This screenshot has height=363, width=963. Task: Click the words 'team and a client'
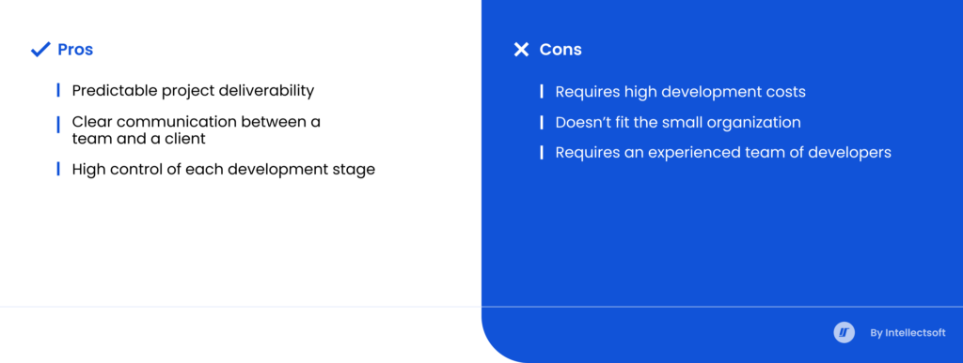click(x=139, y=138)
